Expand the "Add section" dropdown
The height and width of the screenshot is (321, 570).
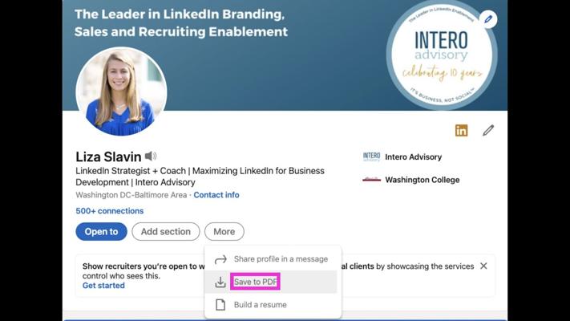click(165, 232)
